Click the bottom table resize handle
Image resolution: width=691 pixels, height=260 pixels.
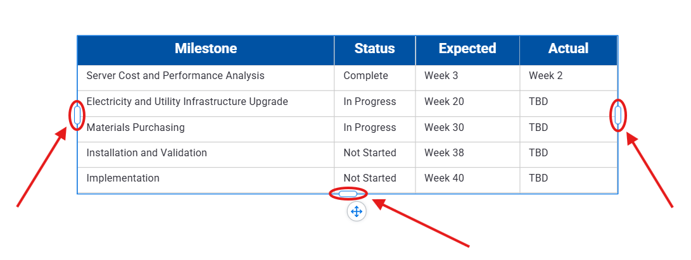(348, 194)
